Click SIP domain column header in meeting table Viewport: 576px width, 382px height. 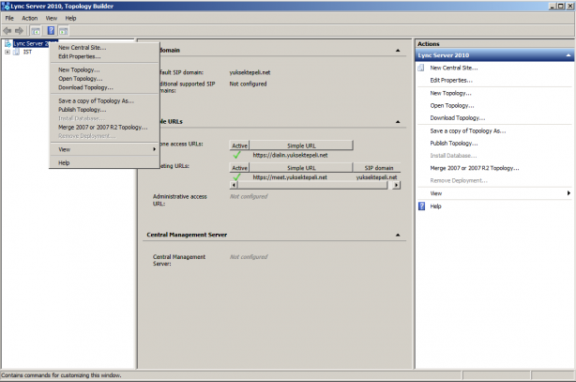click(x=379, y=168)
